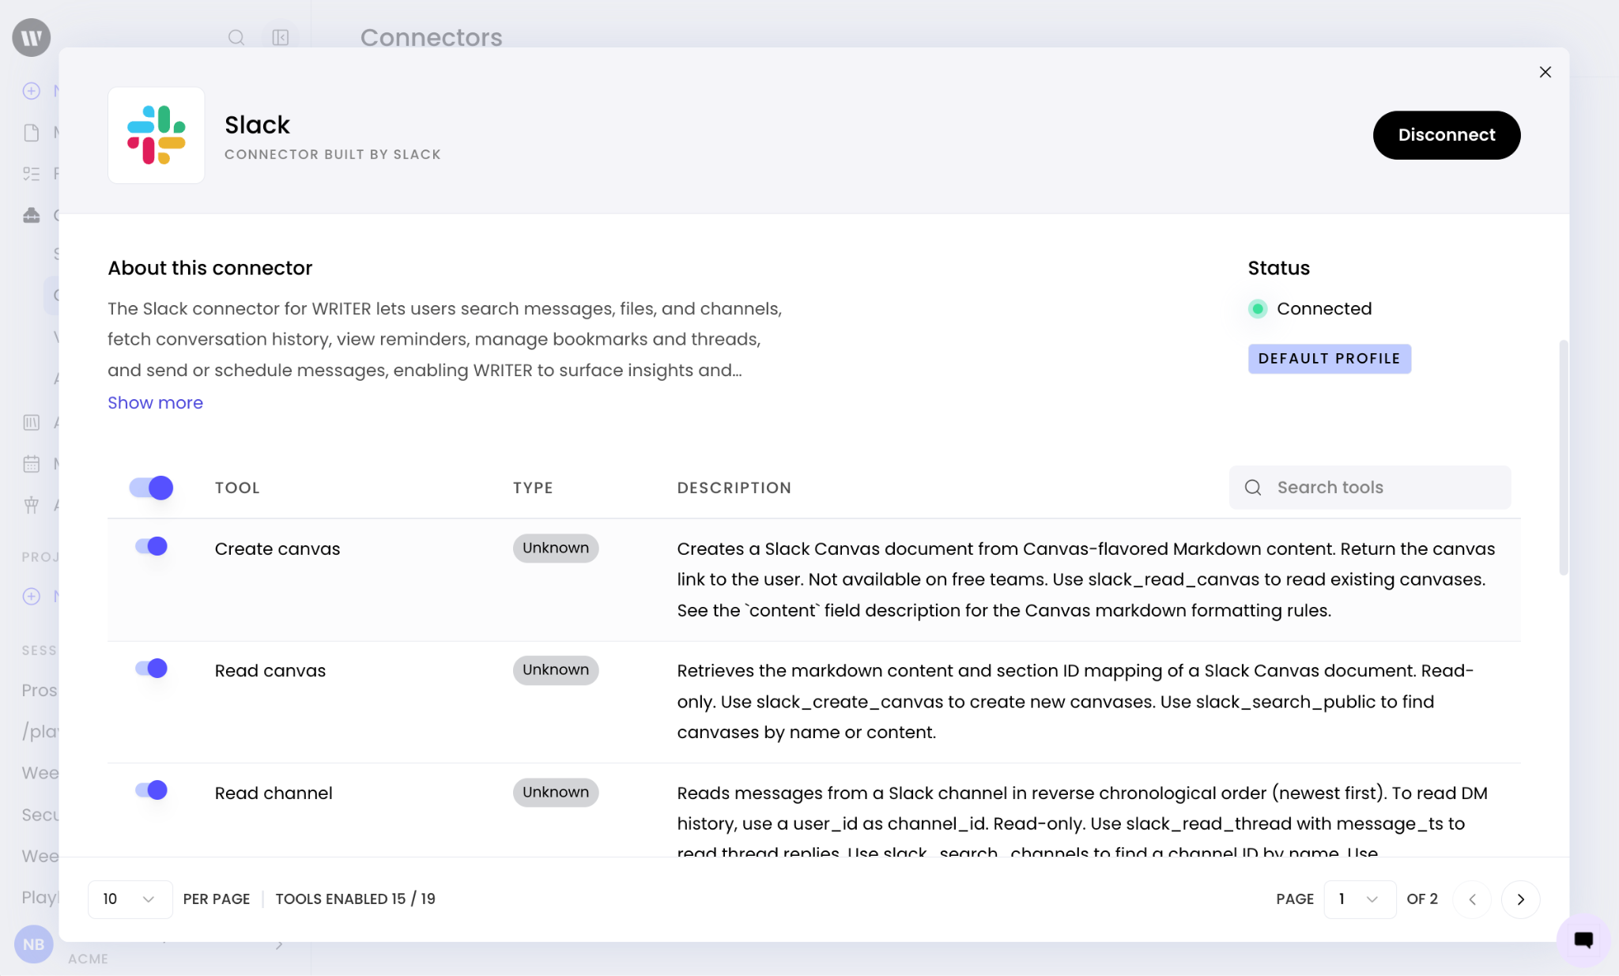
Task: Click the TYPE column header
Action: 533,488
